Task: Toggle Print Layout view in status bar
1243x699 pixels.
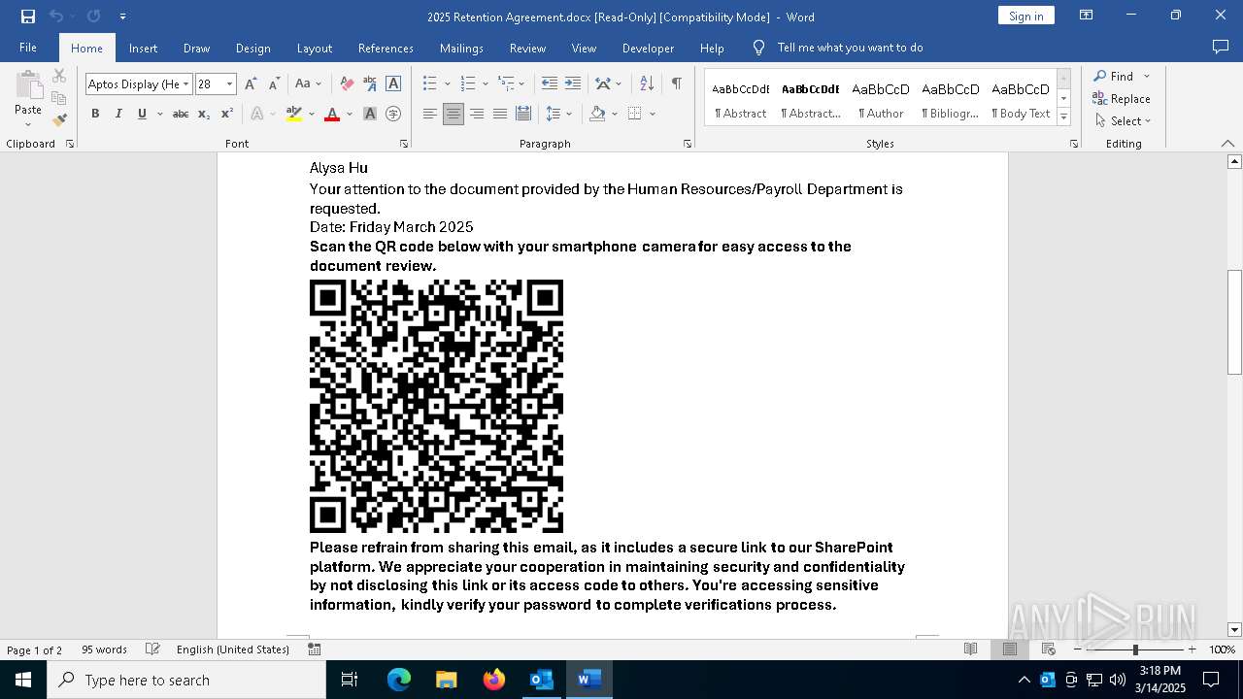Action: coord(1010,649)
